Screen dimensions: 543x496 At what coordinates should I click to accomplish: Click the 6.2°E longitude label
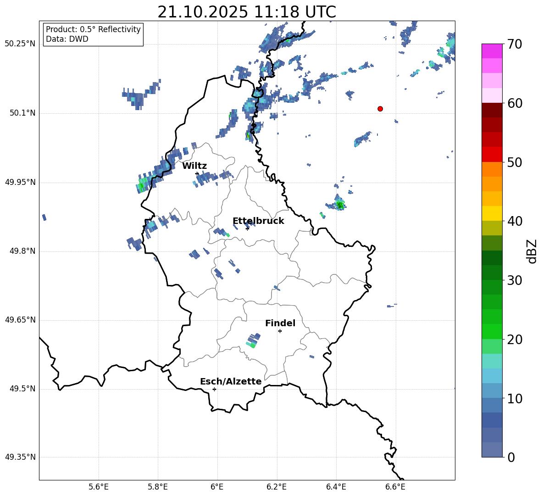(x=277, y=487)
